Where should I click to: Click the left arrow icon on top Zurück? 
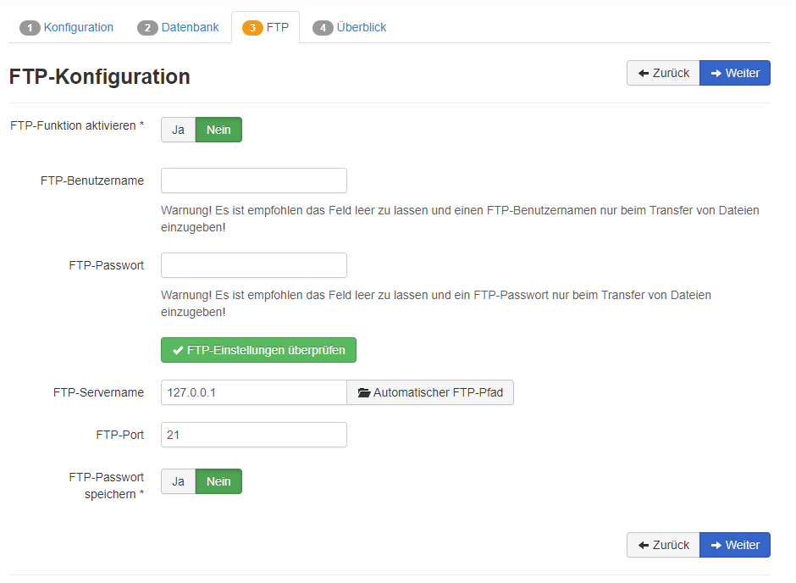pyautogui.click(x=644, y=74)
